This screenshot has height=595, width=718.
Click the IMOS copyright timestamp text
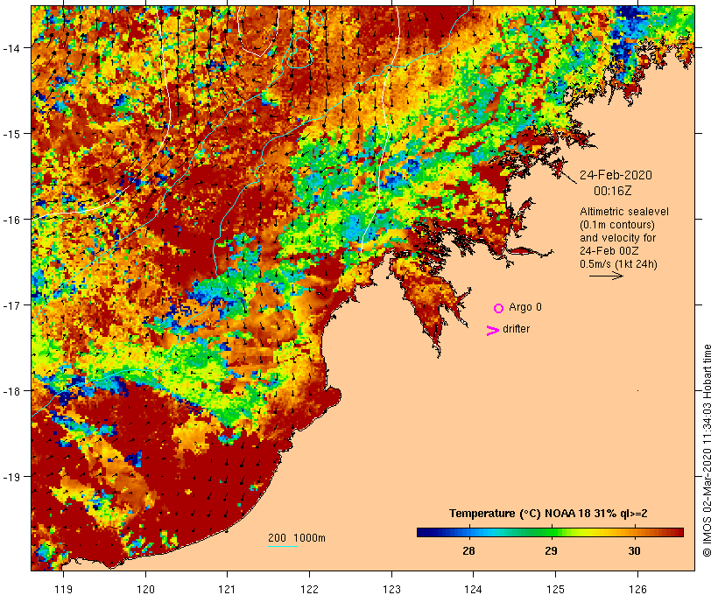[x=707, y=451]
